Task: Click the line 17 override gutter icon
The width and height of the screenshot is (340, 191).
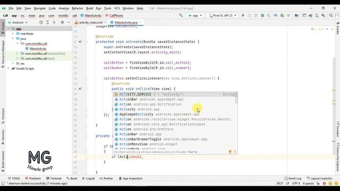Action: click(80, 41)
